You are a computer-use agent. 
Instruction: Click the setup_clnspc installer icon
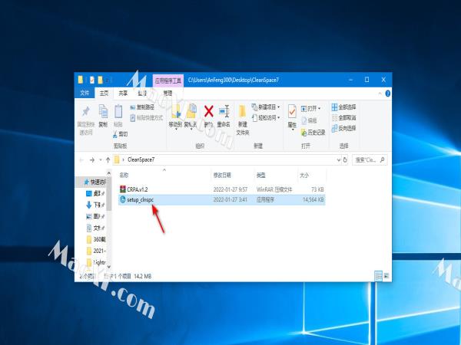click(123, 200)
